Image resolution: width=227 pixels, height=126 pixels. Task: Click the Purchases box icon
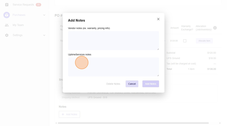tap(7, 15)
